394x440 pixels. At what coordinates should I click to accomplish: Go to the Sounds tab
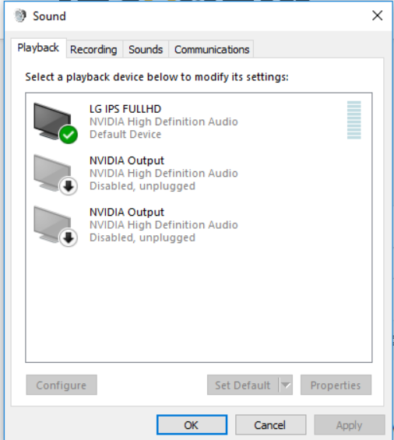(x=146, y=50)
